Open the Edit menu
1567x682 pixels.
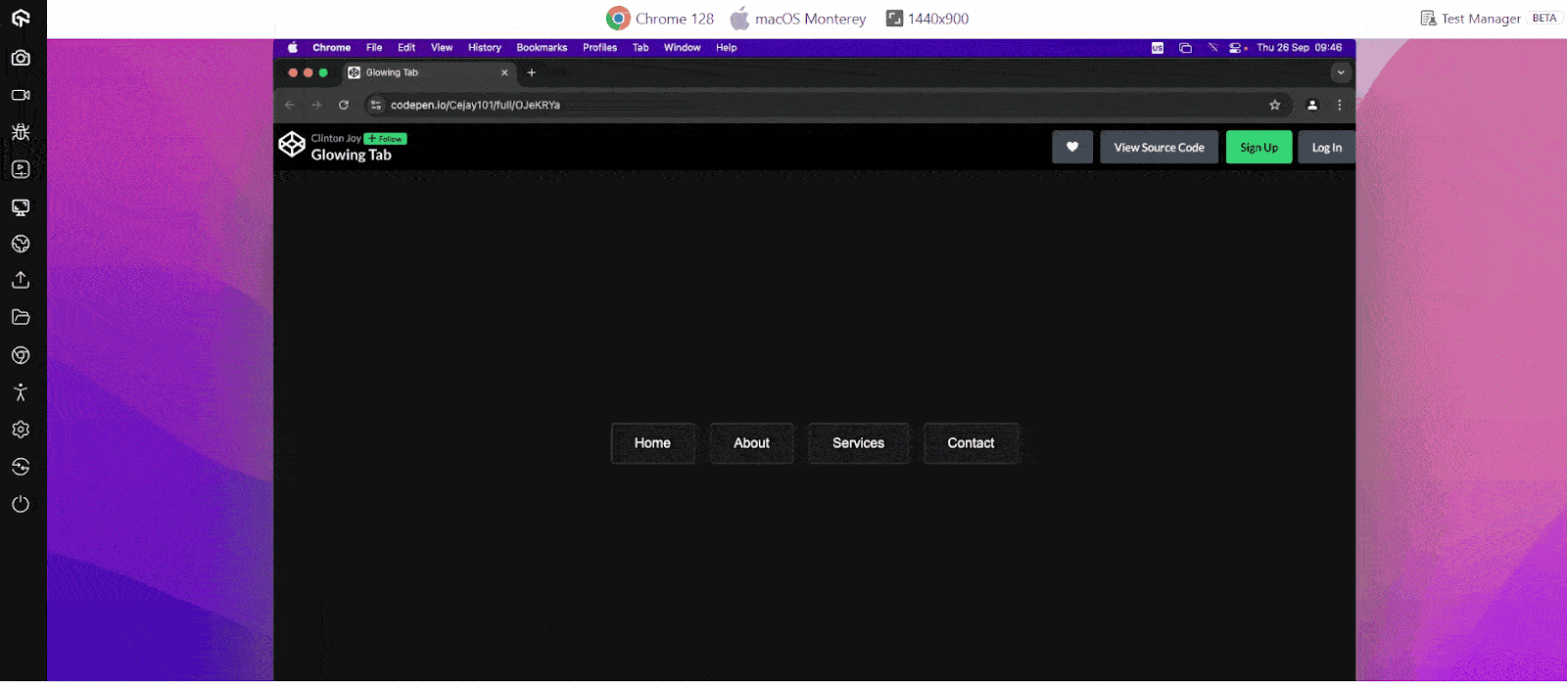(x=406, y=47)
